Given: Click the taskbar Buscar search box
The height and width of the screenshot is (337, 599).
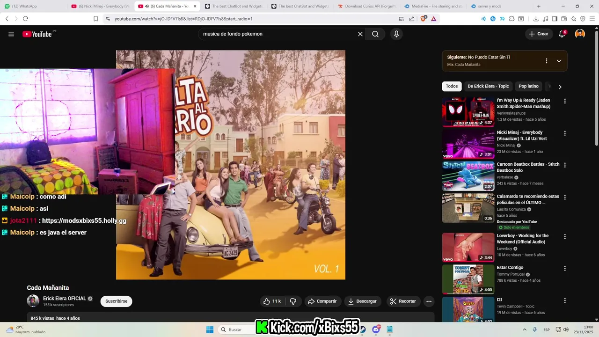Looking at the screenshot, I should (x=236, y=330).
